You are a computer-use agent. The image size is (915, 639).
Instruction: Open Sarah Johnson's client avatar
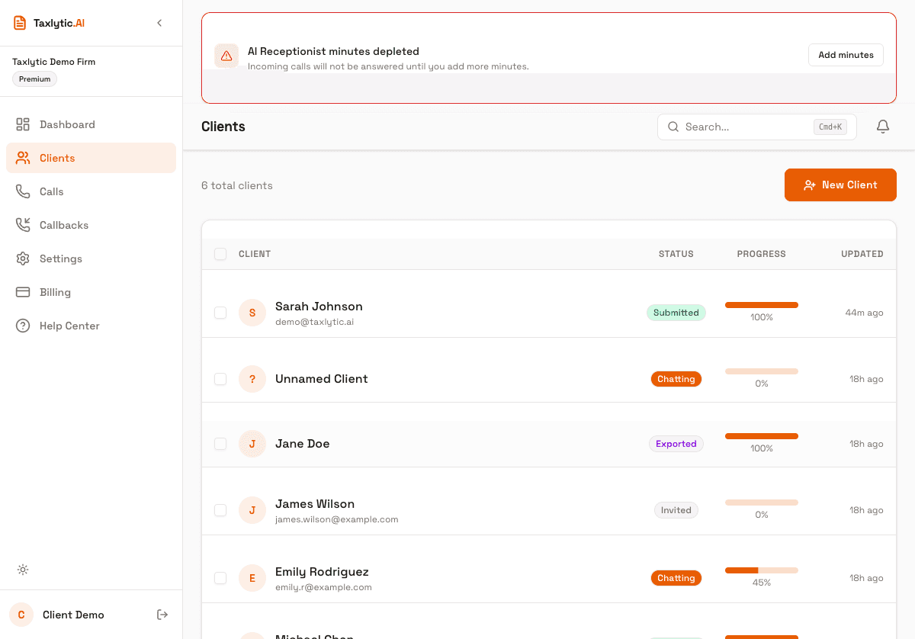[252, 313]
